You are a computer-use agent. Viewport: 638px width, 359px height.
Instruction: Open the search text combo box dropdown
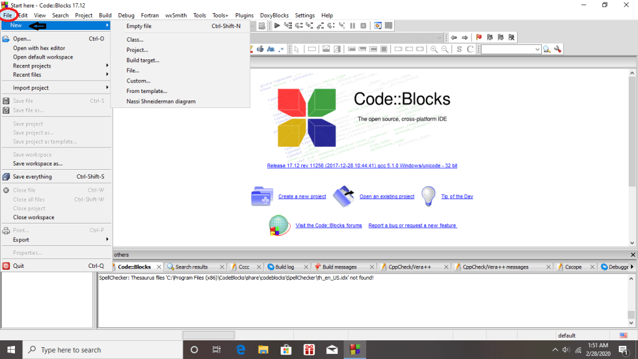tap(538, 49)
